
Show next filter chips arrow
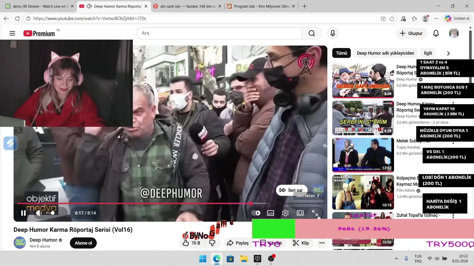tap(448, 53)
